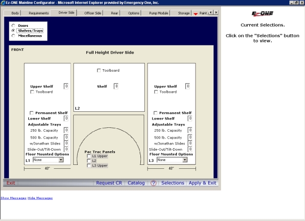
Task: Click L1 250 lb. Capacity tray field
Action: [x=66, y=130]
